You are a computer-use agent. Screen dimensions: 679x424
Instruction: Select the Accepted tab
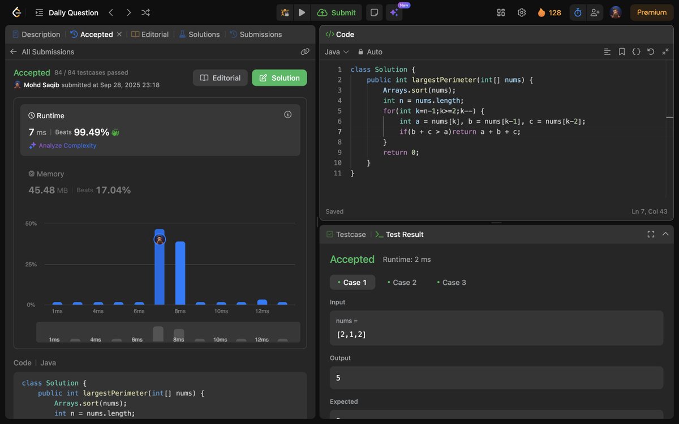coord(92,34)
